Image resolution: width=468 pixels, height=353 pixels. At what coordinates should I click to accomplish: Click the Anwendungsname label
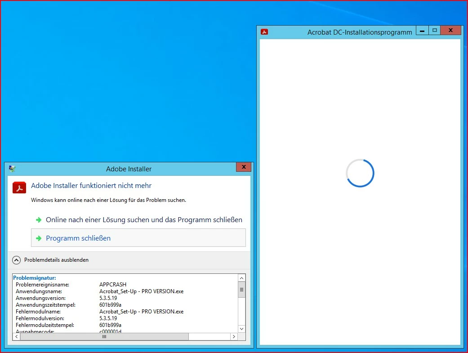[39, 291]
